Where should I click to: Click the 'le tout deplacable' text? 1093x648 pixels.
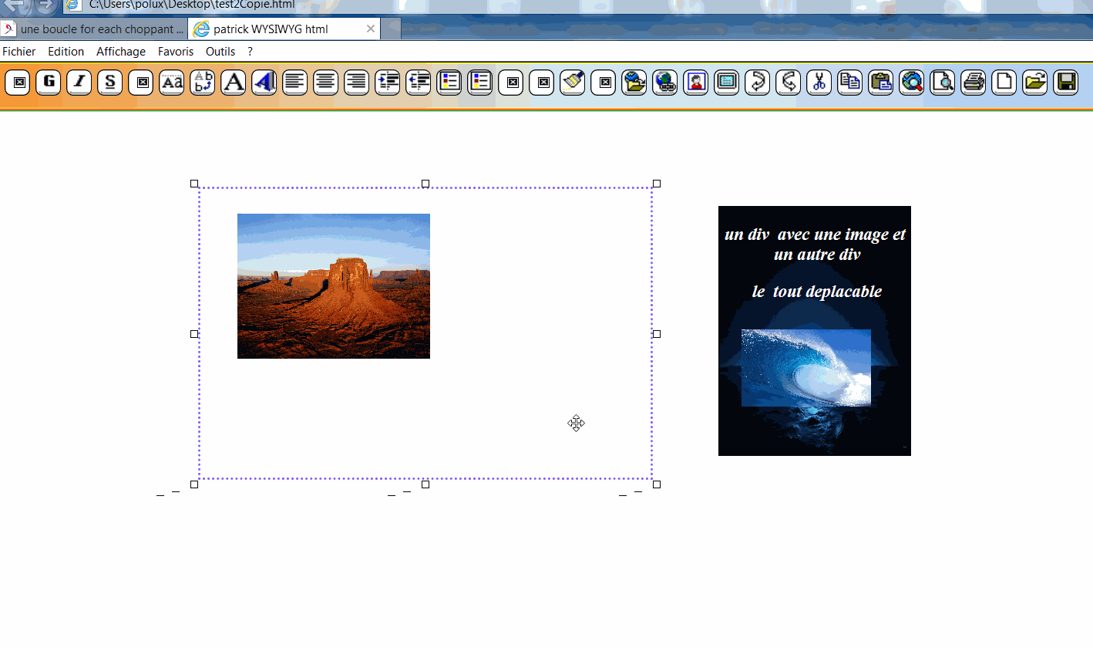click(x=817, y=292)
